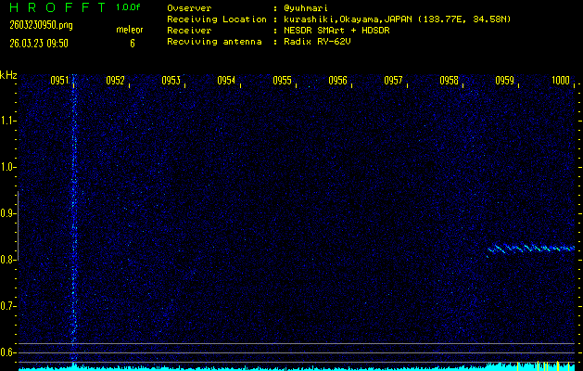Click the 0957 time marker
The image size is (583, 371).
pyautogui.click(x=393, y=81)
